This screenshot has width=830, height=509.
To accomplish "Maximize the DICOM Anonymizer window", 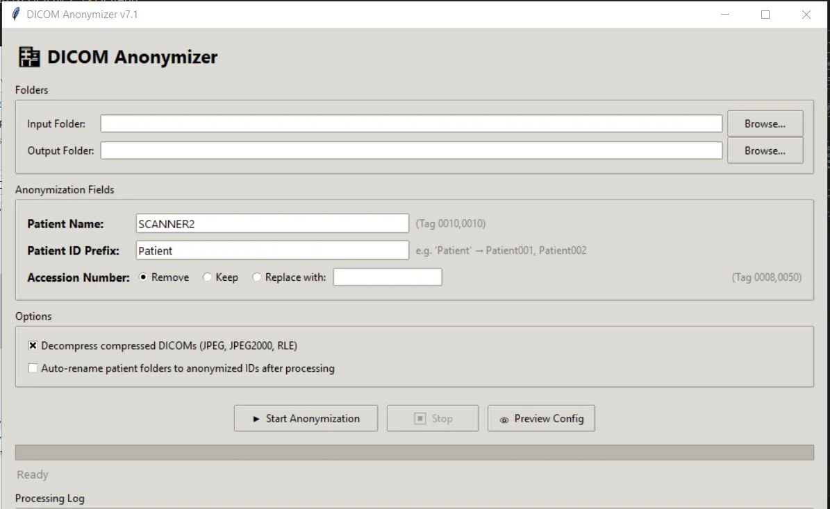I will 765,15.
